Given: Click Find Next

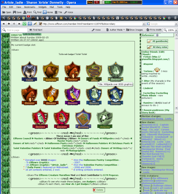Looking at the screenshot, I should click(x=36, y=30).
